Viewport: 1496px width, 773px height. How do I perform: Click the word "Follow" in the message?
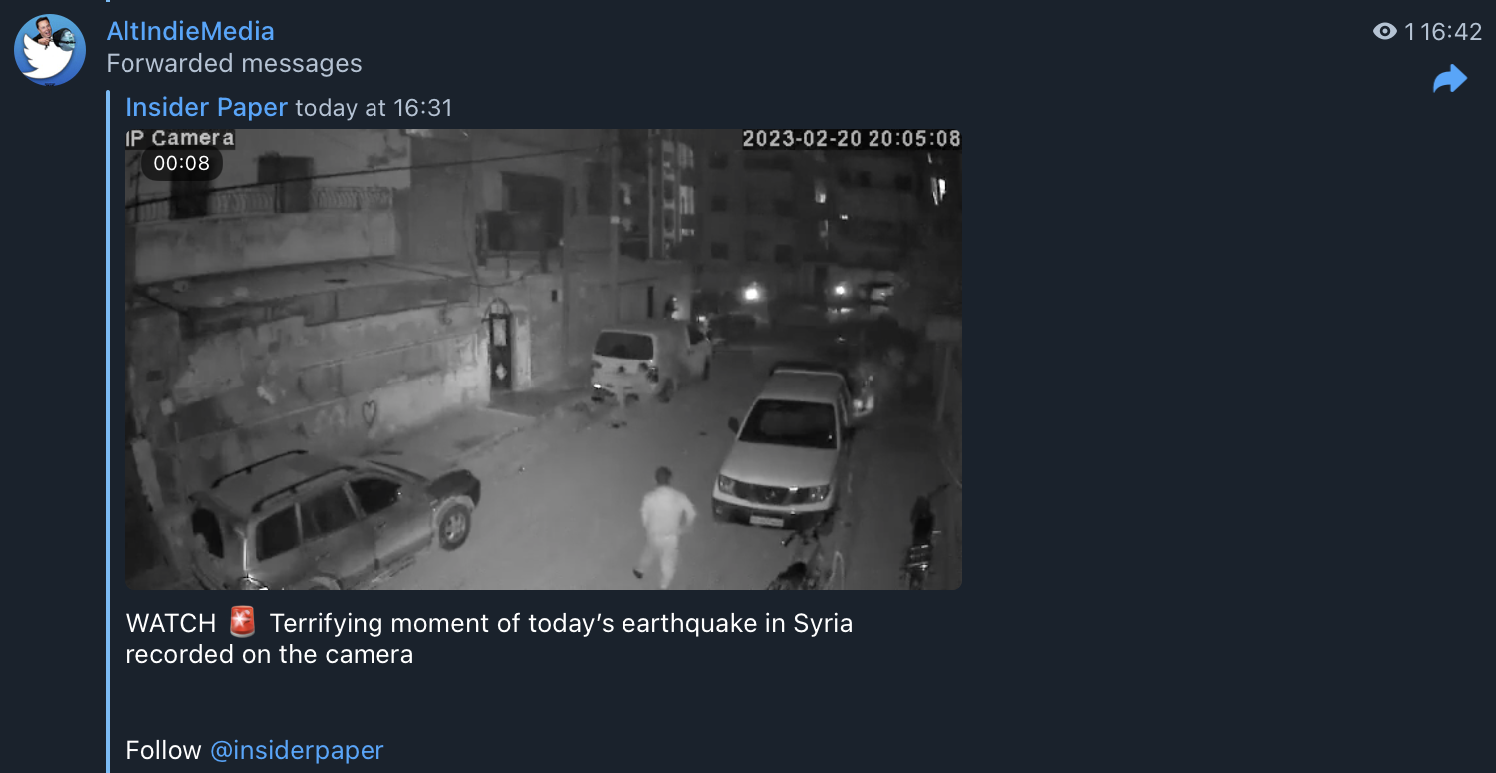164,750
